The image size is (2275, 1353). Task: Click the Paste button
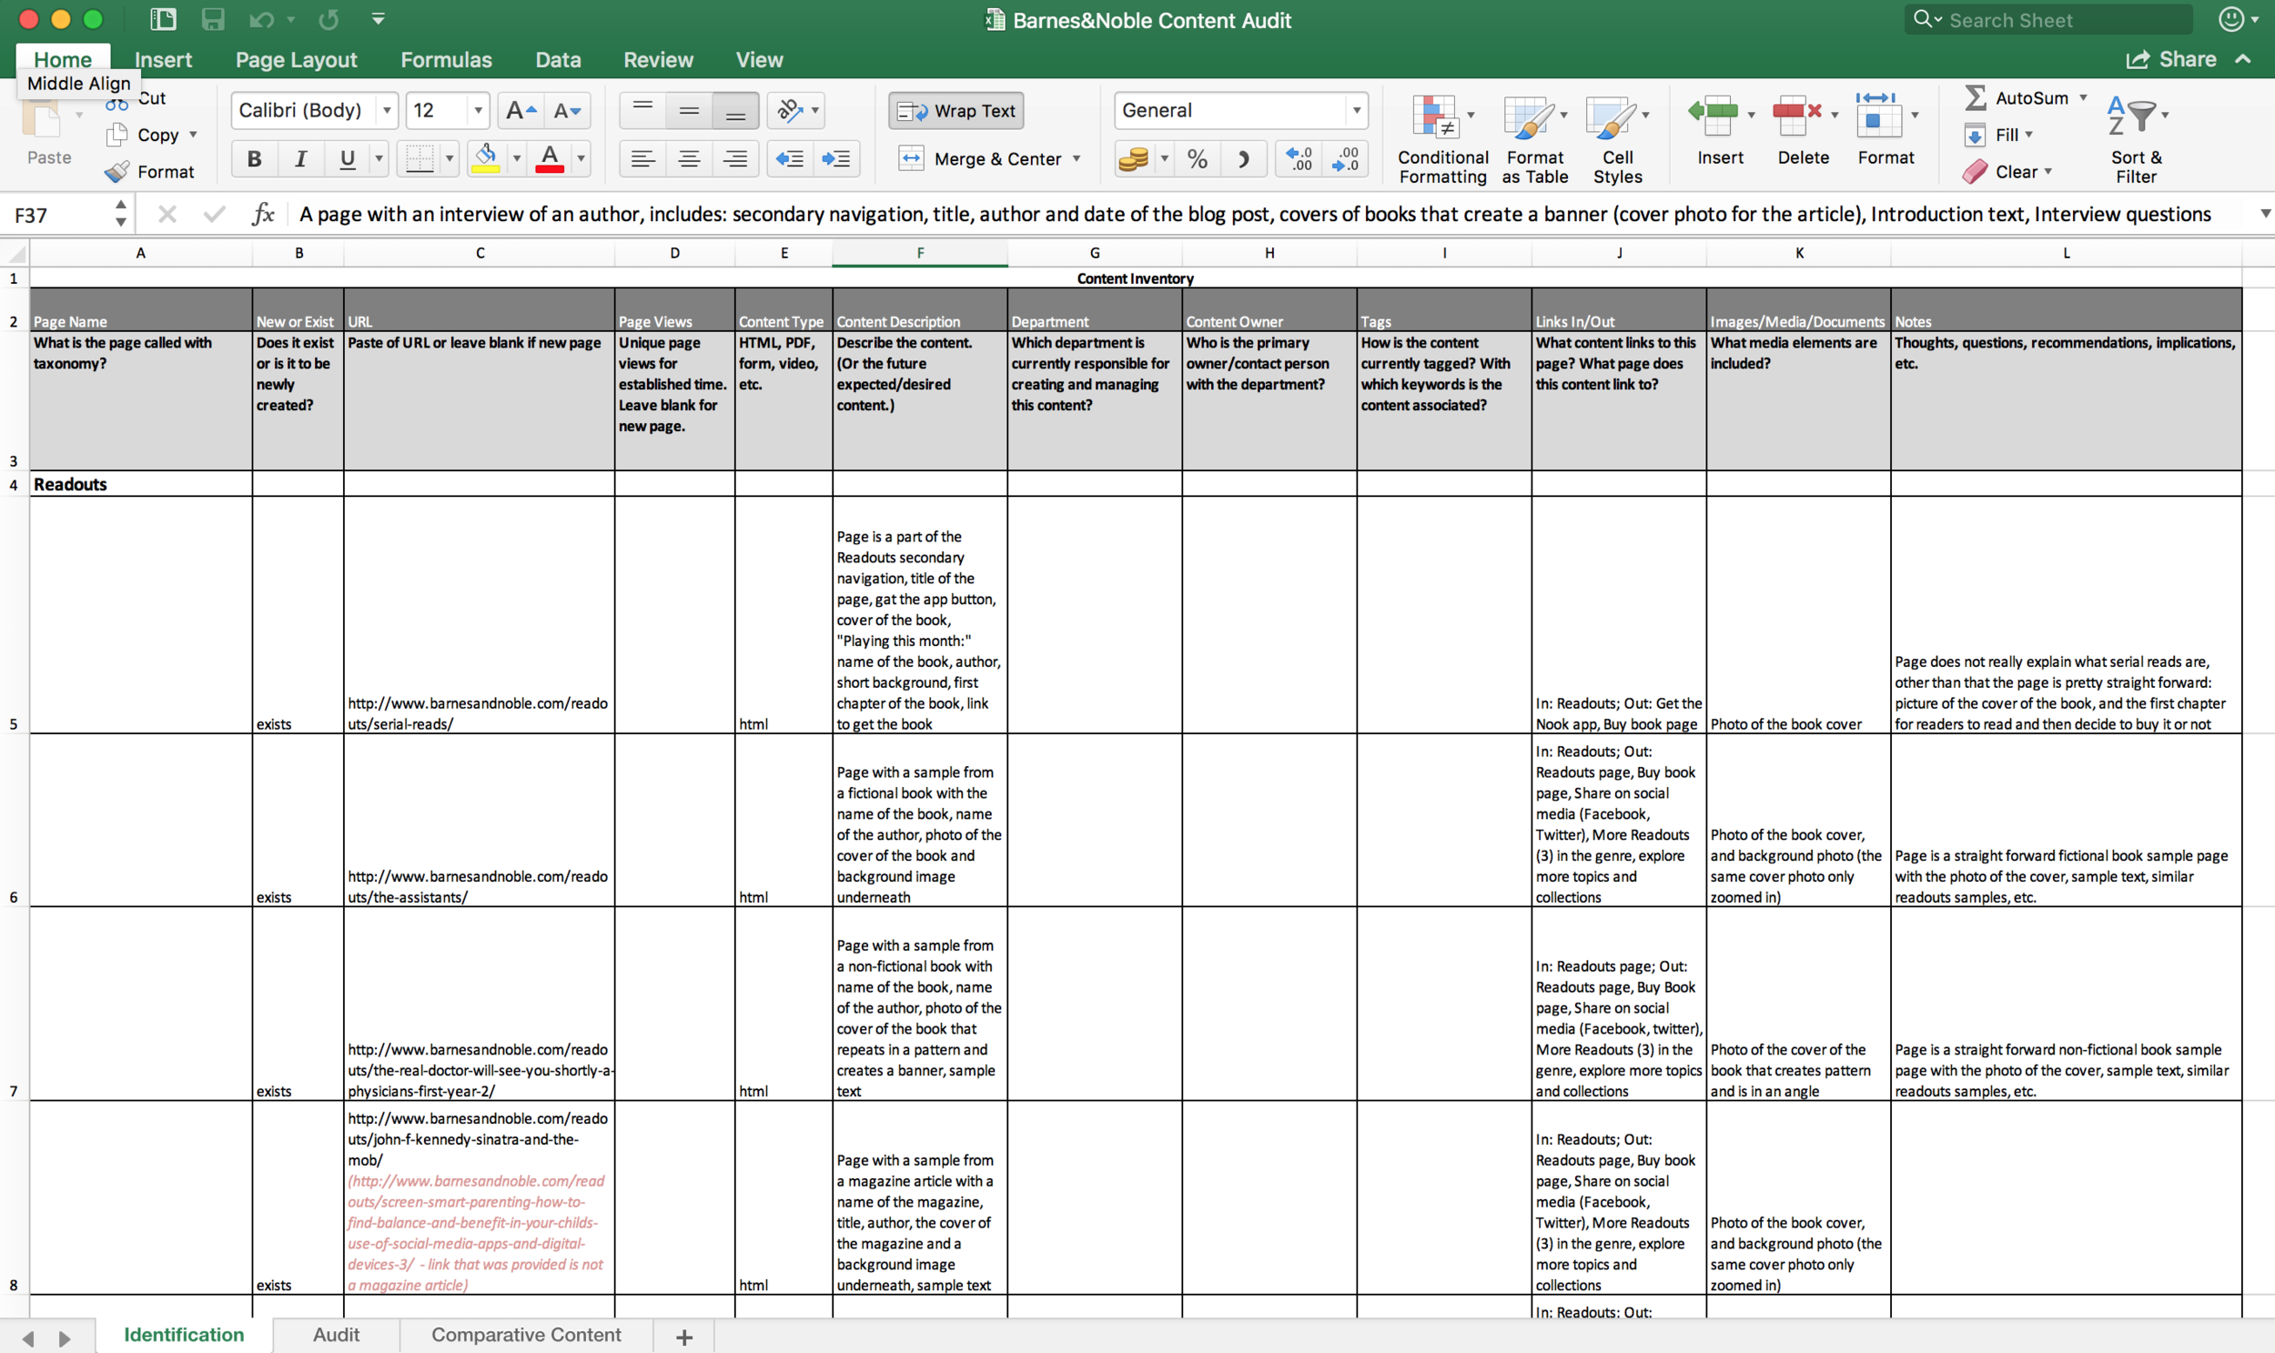coord(48,132)
